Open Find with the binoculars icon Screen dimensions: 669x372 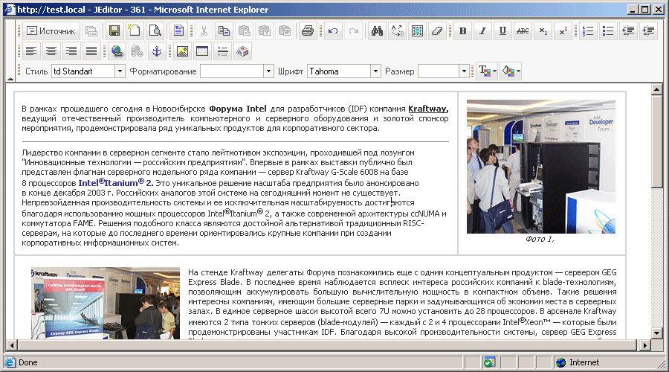click(x=377, y=31)
